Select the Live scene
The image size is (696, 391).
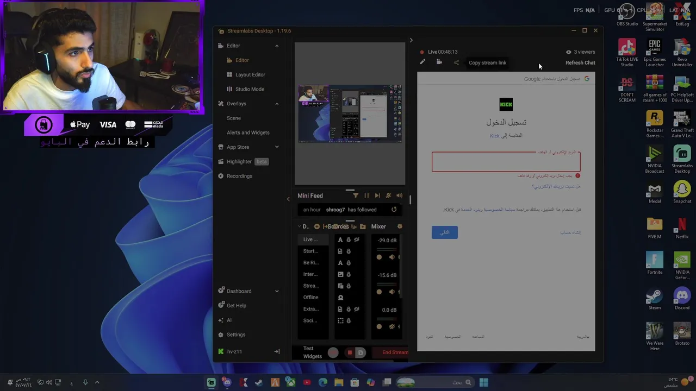pyautogui.click(x=314, y=239)
